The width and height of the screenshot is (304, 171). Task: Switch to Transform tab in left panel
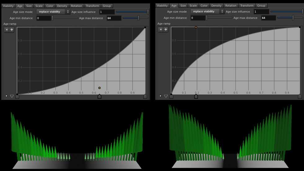point(92,6)
